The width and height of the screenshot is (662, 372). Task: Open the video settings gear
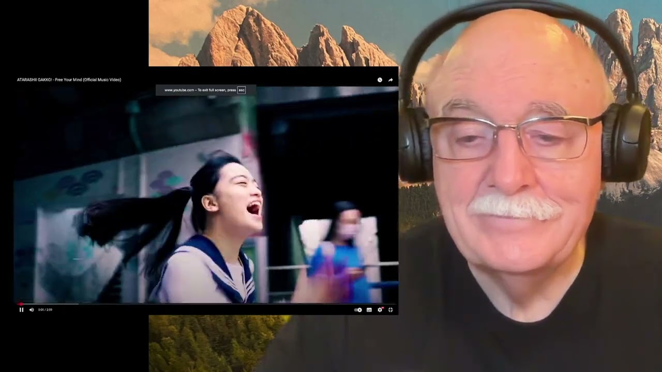380,310
